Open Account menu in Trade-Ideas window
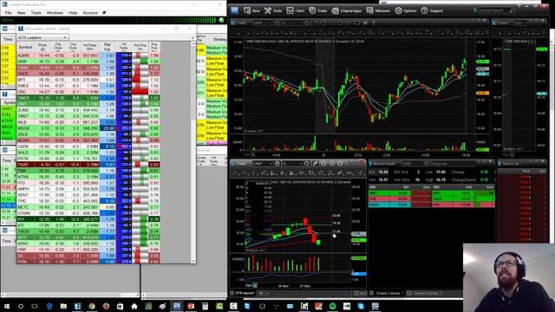 tap(90, 12)
